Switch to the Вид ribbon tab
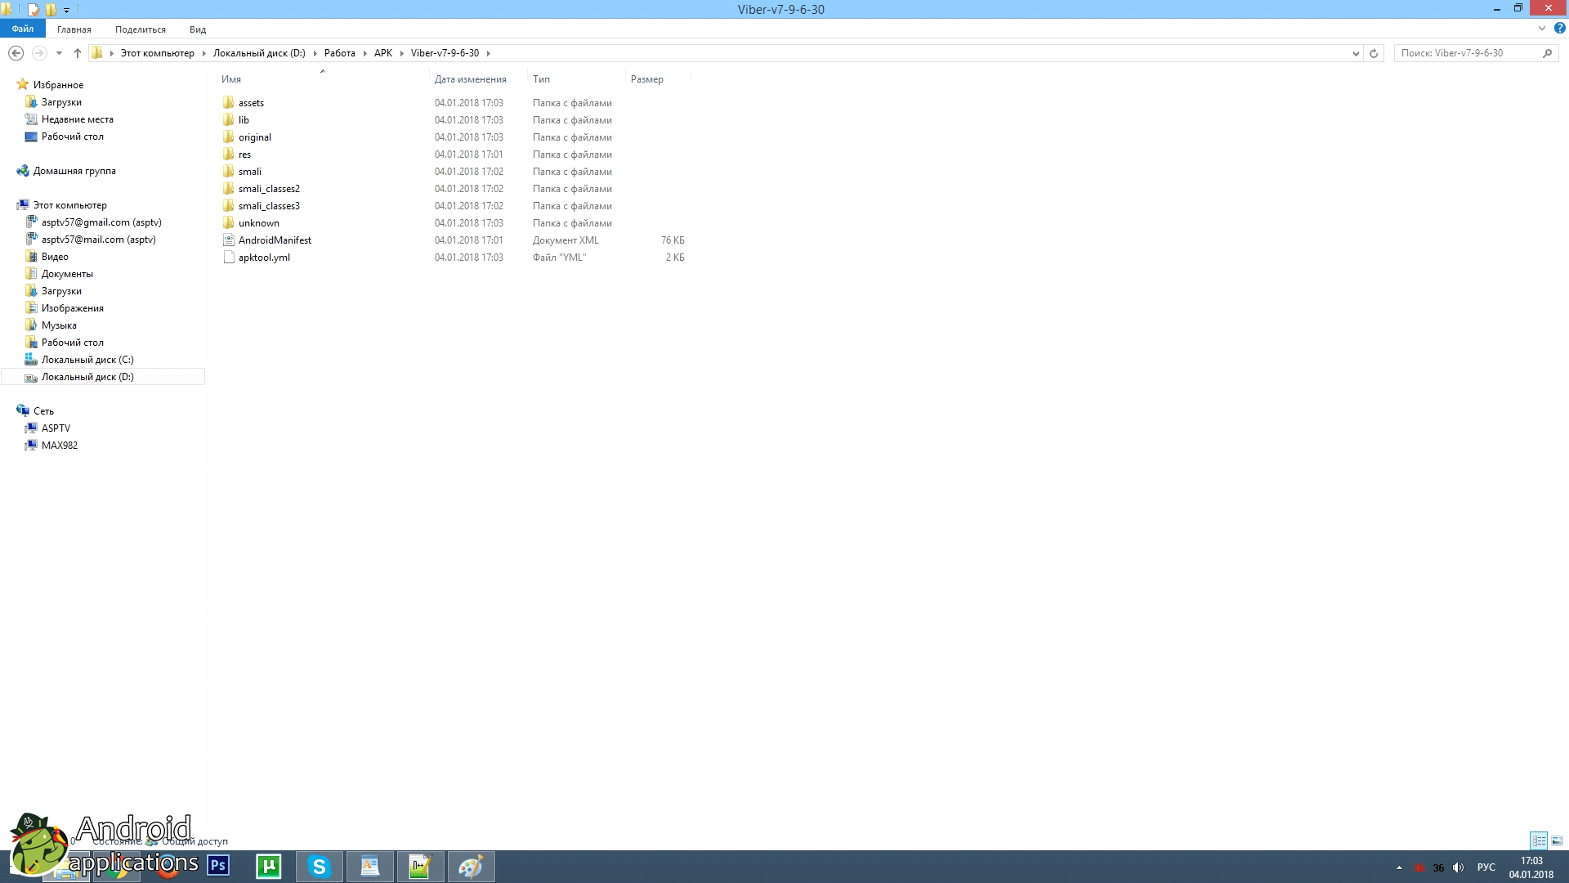 198,29
